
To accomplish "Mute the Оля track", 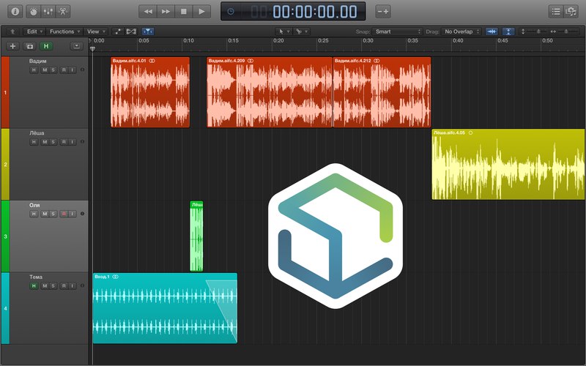I will coord(45,214).
